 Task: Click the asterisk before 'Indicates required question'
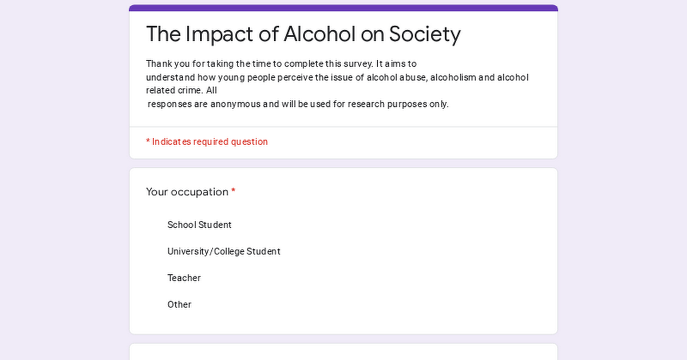click(148, 141)
